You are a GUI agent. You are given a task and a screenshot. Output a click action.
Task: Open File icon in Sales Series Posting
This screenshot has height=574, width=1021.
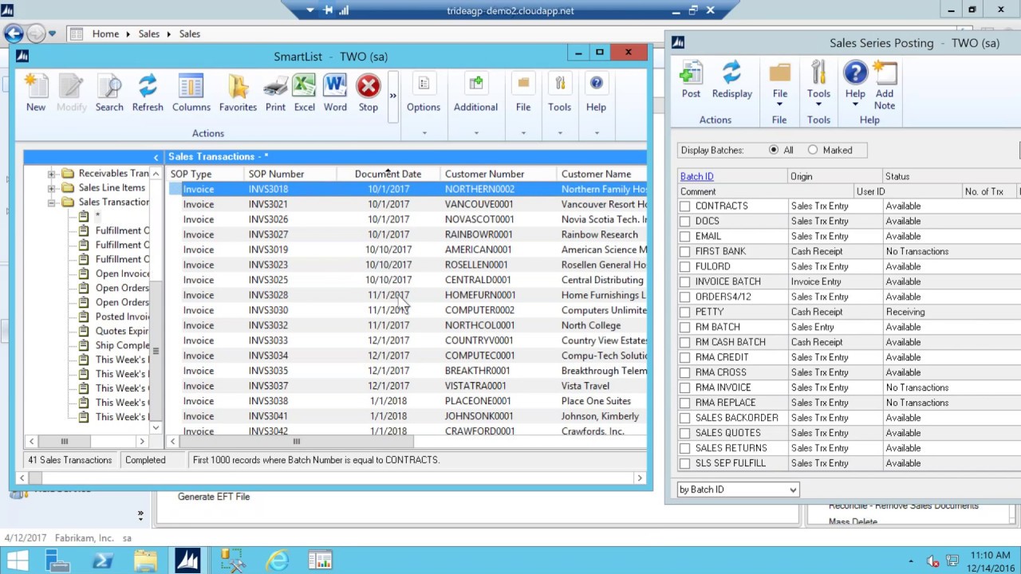click(779, 73)
